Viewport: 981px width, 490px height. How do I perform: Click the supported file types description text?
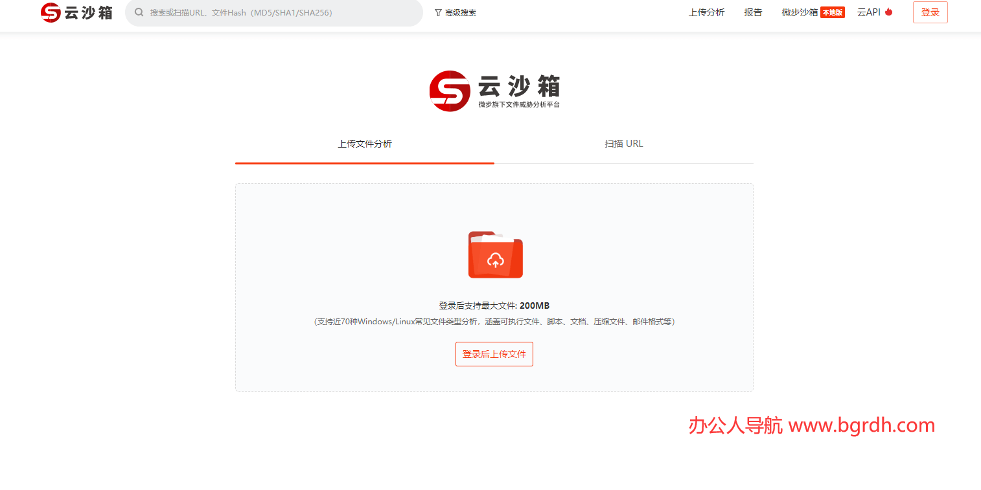point(494,322)
